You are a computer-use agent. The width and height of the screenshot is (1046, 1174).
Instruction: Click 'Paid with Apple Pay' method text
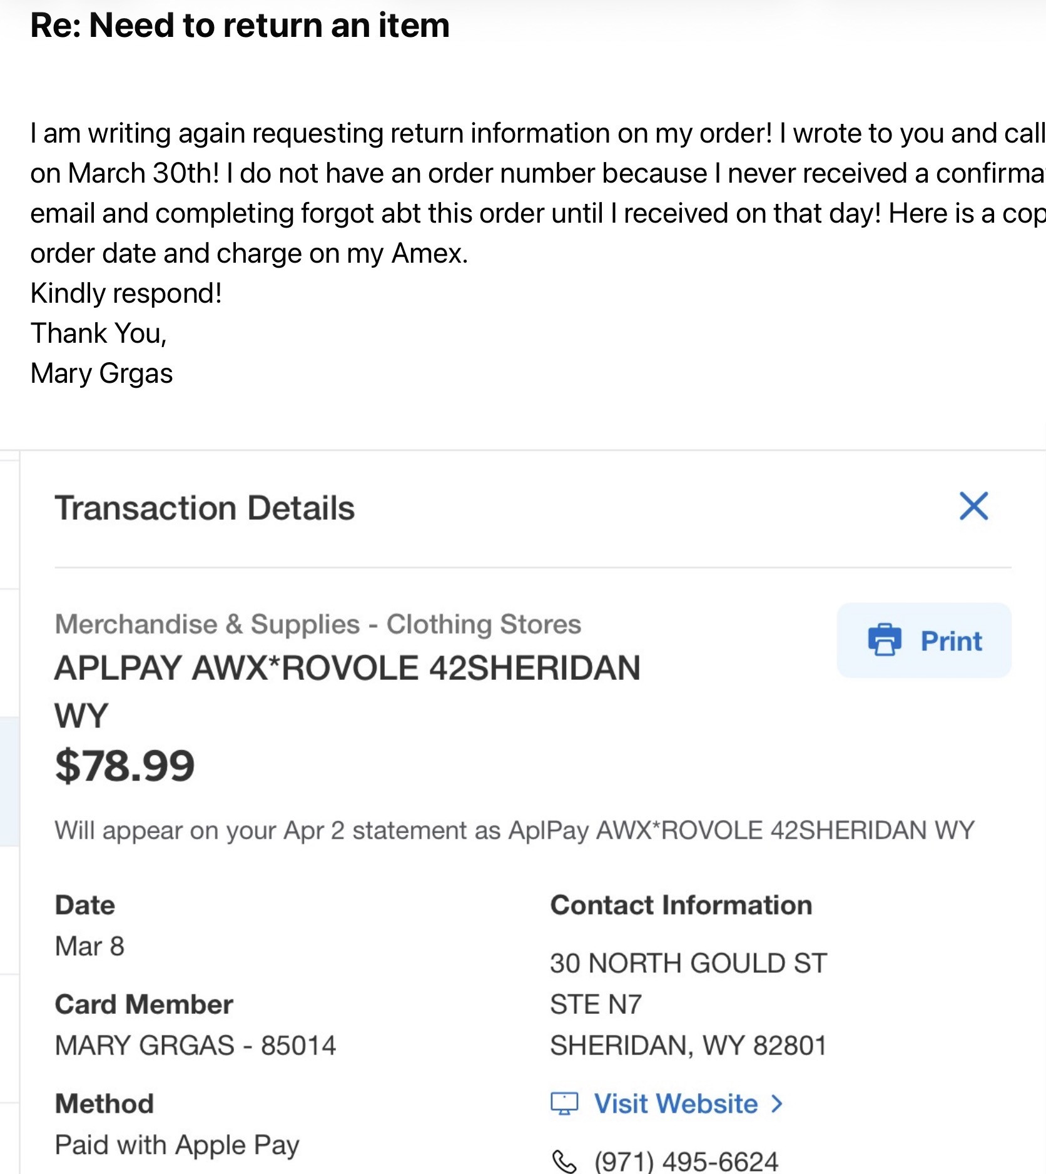point(177,1145)
